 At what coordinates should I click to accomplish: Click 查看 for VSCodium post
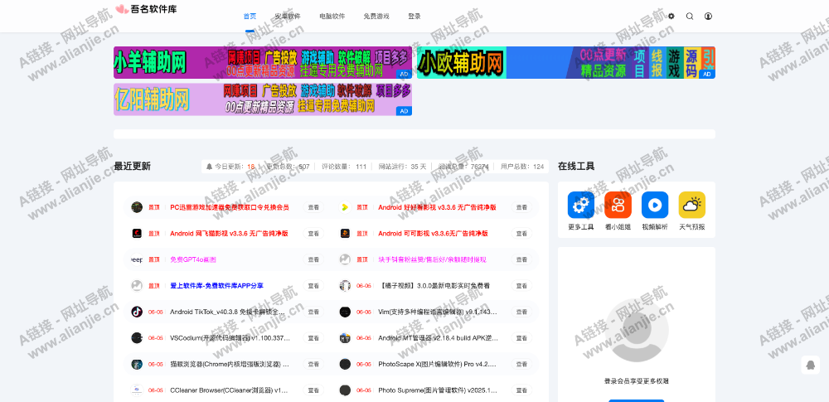(313, 338)
